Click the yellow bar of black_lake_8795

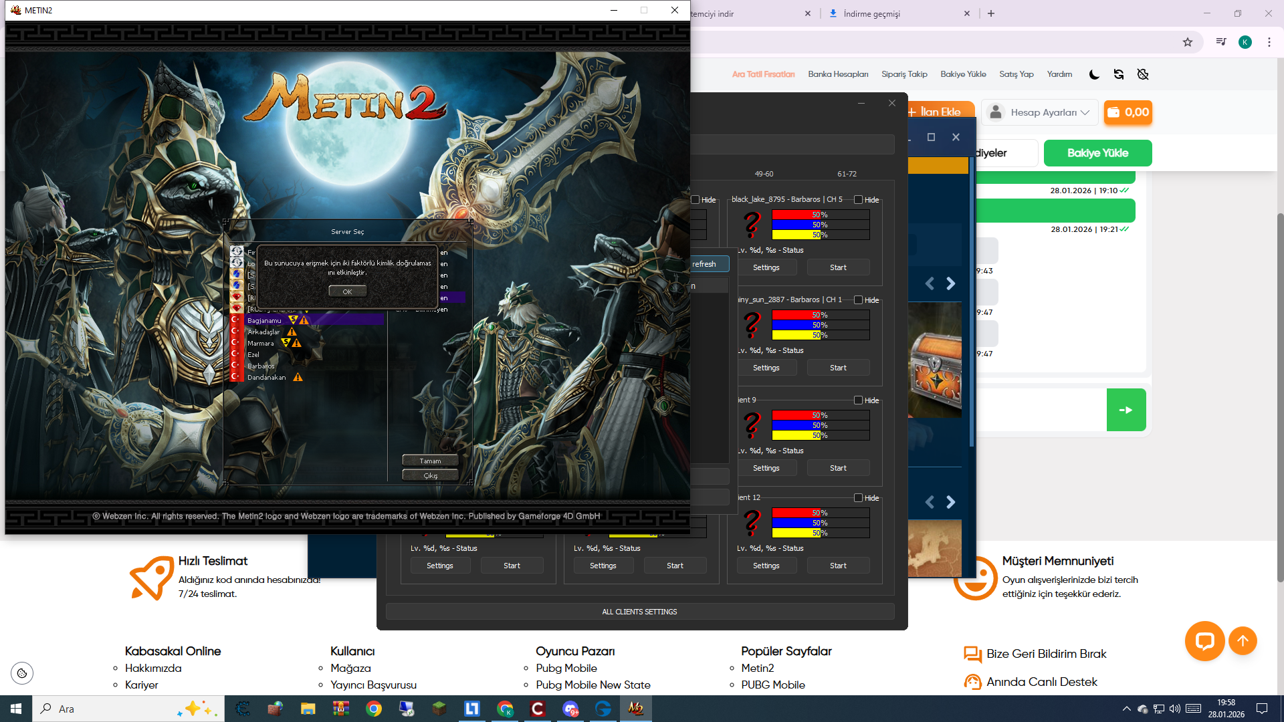point(821,235)
